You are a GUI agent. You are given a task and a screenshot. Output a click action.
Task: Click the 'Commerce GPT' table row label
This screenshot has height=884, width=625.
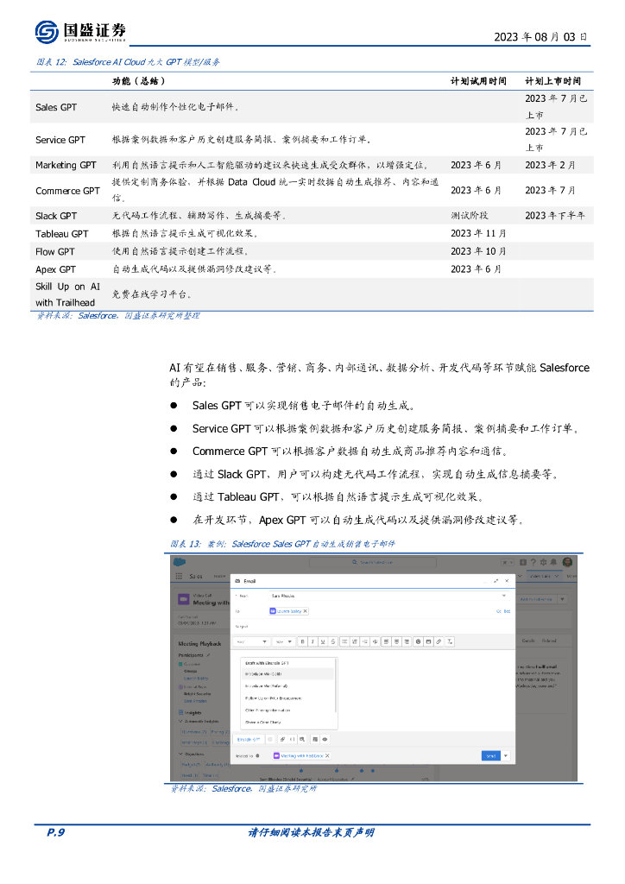(x=67, y=191)
